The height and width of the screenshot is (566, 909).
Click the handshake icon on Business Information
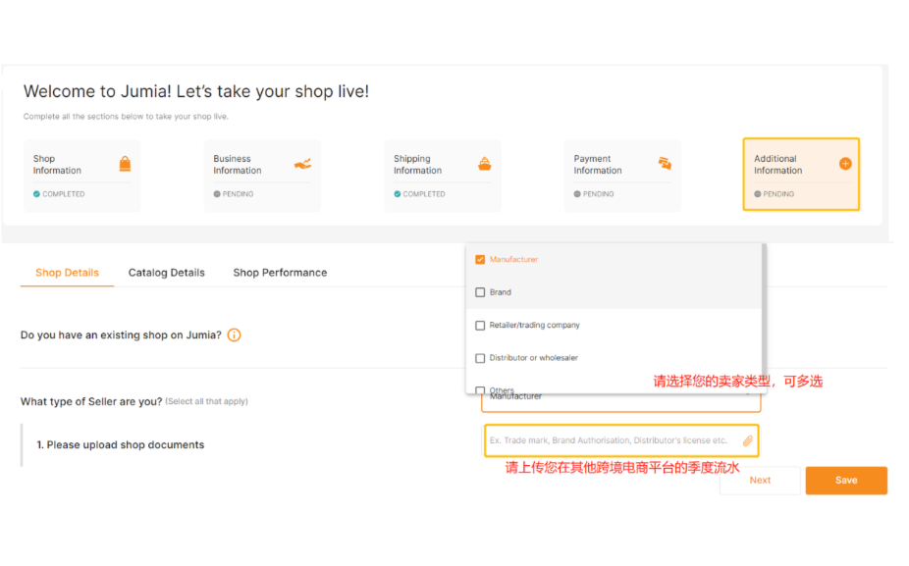[x=302, y=164]
